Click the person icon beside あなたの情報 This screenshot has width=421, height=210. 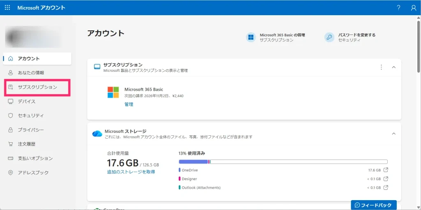point(10,73)
